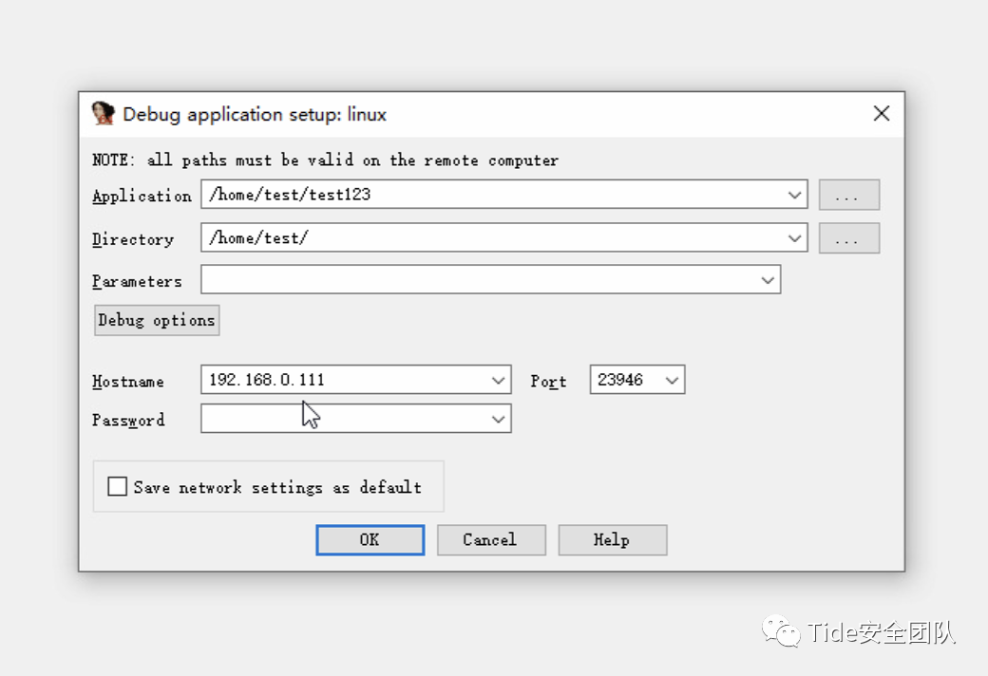988x676 pixels.
Task: Click the Password label
Action: point(128,420)
